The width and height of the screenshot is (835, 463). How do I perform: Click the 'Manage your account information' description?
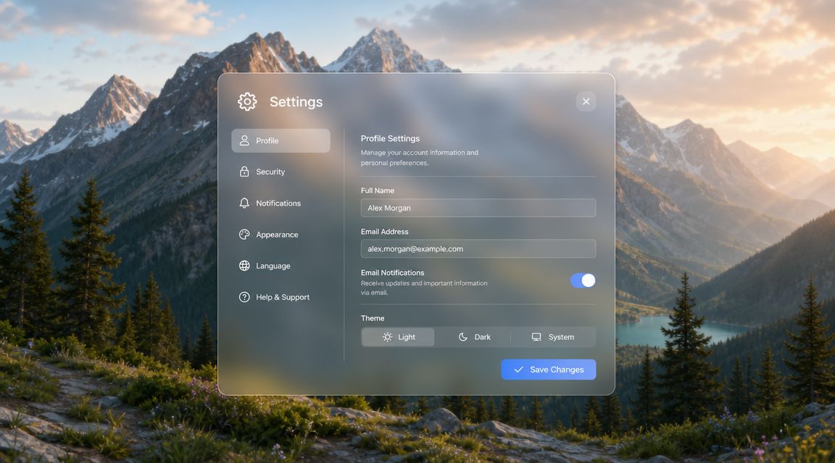coord(420,157)
